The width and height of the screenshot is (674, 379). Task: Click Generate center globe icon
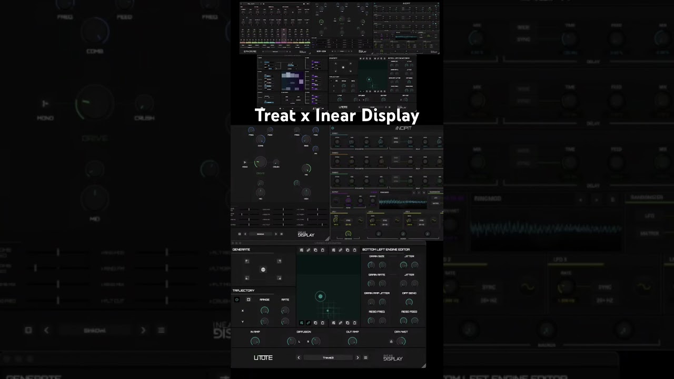pos(263,270)
